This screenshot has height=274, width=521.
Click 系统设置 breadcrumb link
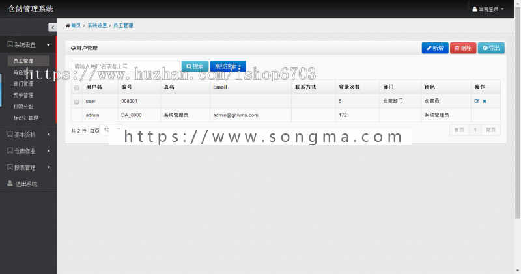97,25
